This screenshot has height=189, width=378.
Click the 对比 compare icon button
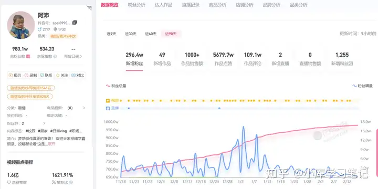click(x=78, y=75)
